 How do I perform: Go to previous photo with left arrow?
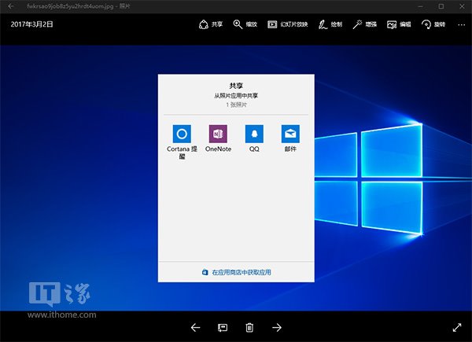pyautogui.click(x=195, y=328)
